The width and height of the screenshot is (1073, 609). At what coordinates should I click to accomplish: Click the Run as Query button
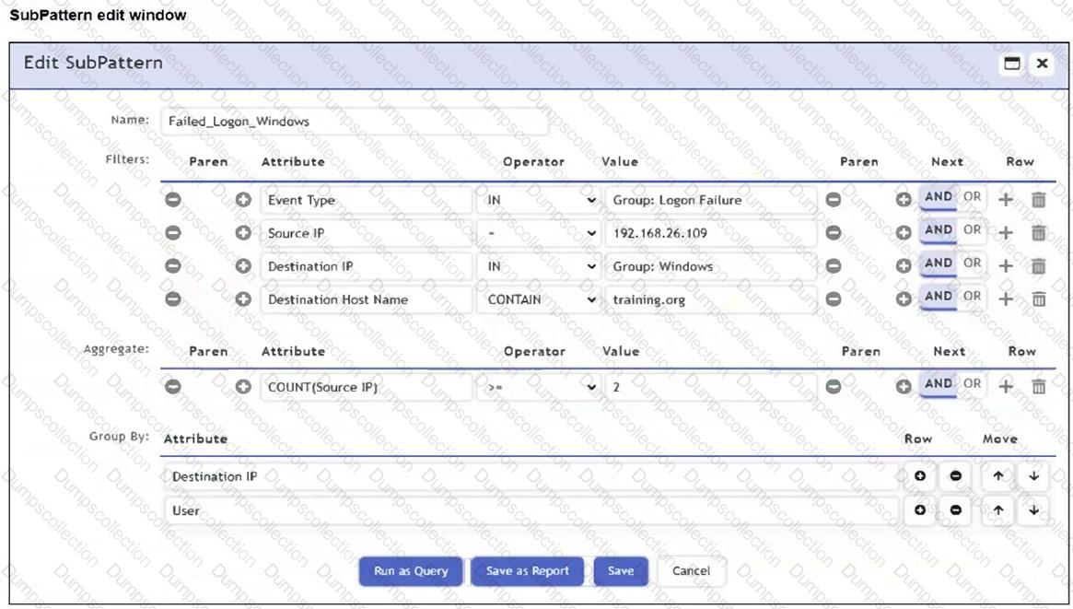pyautogui.click(x=411, y=571)
